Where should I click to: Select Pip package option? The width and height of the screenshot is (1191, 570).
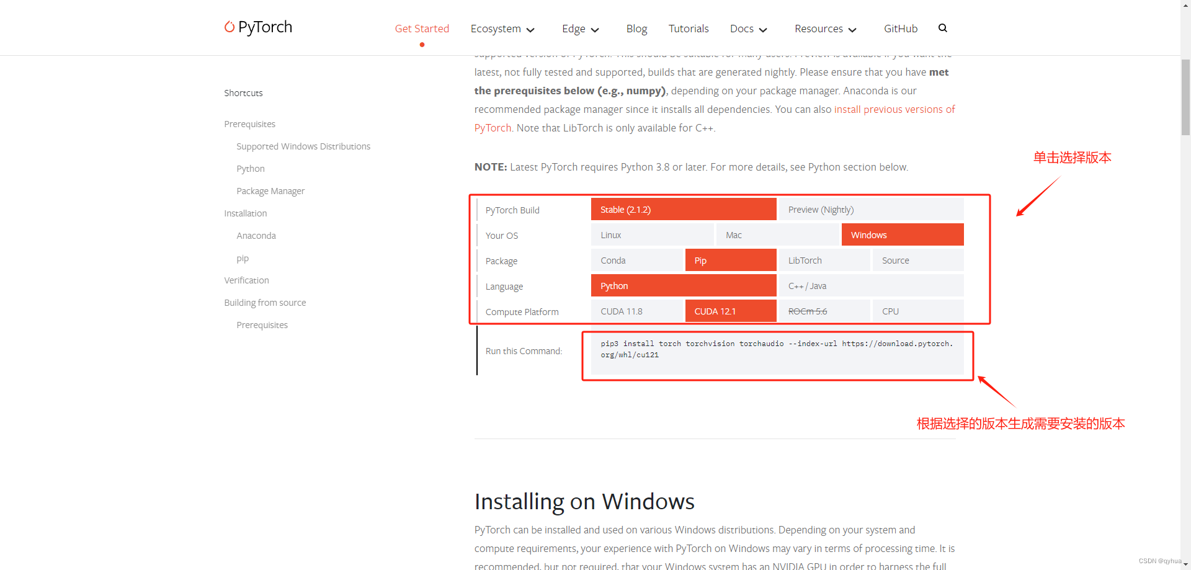(731, 261)
